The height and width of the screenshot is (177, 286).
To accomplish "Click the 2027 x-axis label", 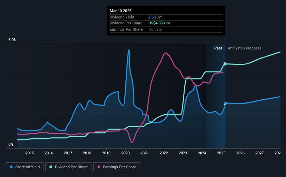I will pyautogui.click(x=260, y=153).
